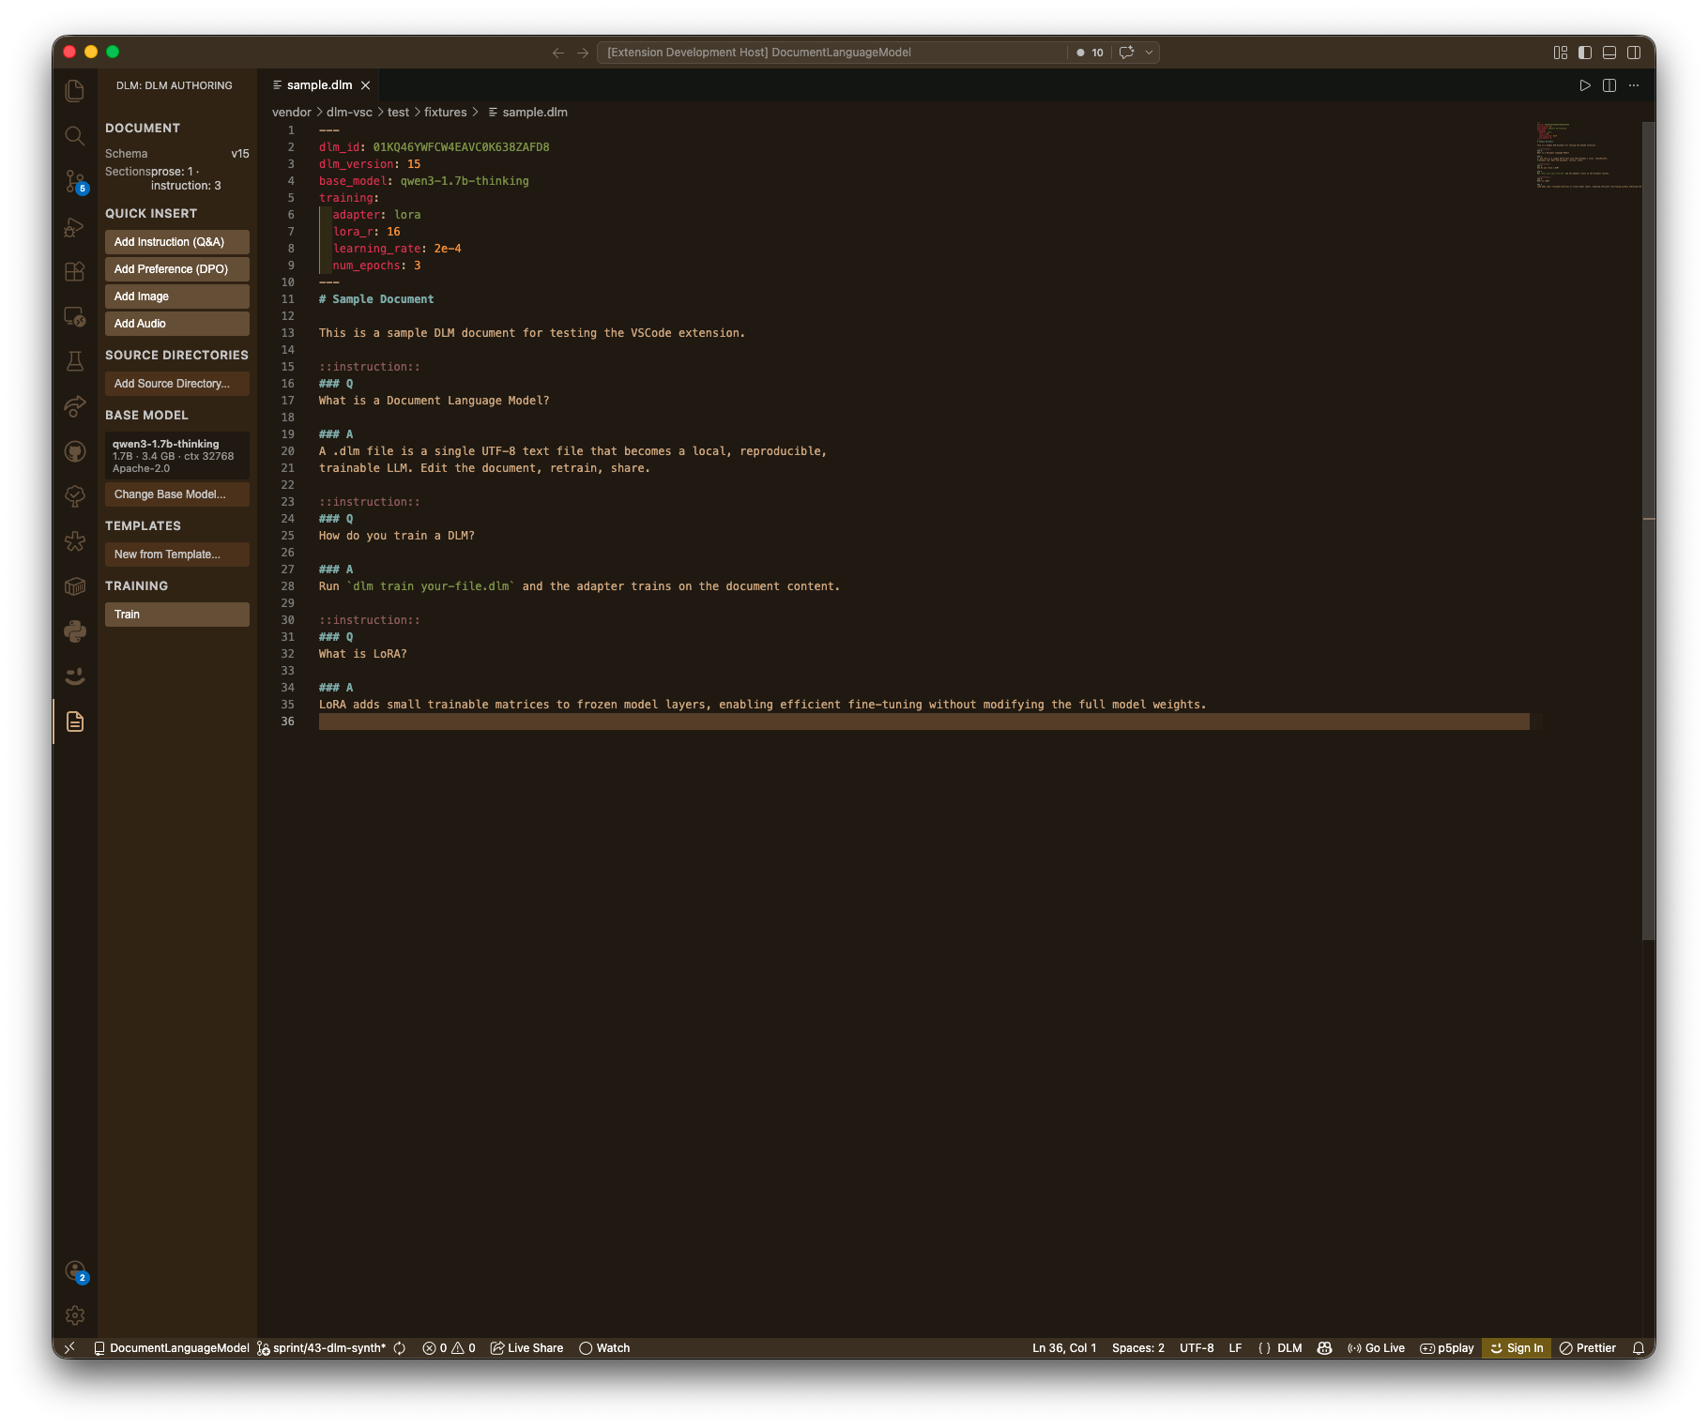The width and height of the screenshot is (1708, 1428).
Task: Open the Python view in activity bar
Action: click(x=75, y=631)
